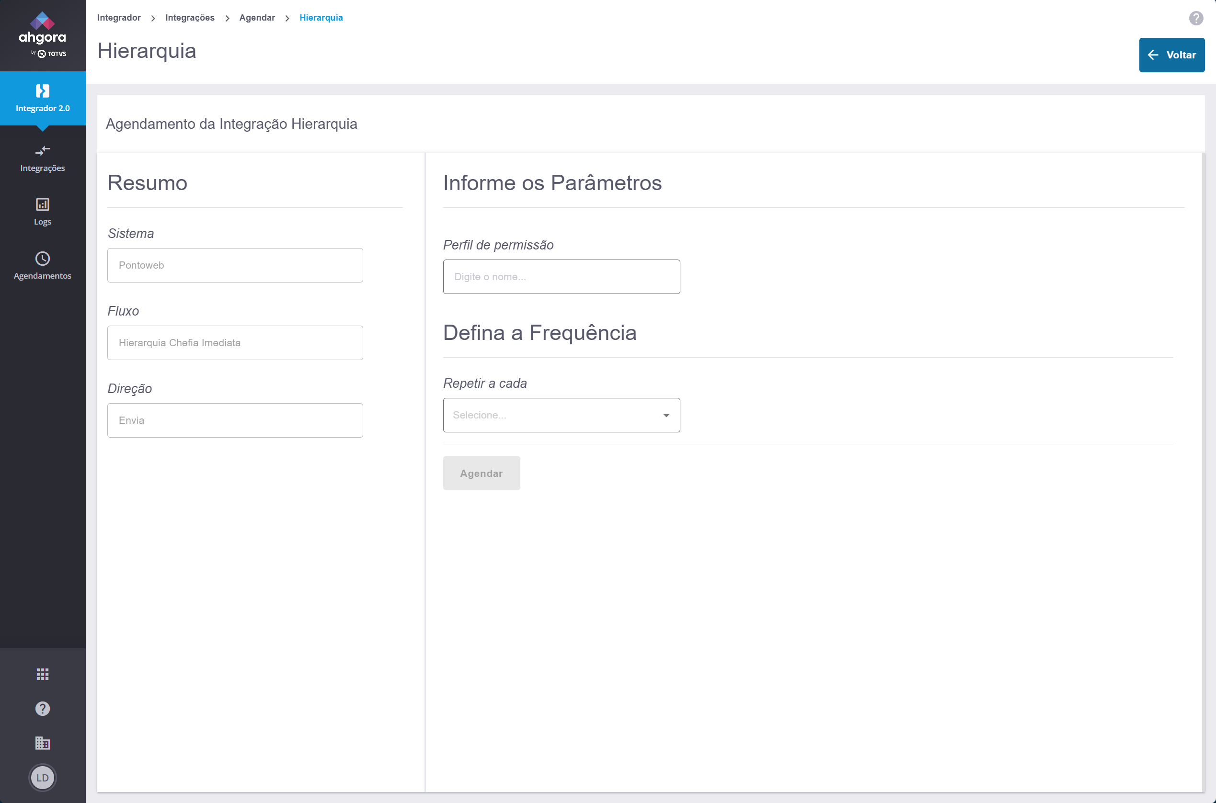The width and height of the screenshot is (1216, 803).
Task: Click the Ahgora logo in sidebar
Action: (43, 34)
